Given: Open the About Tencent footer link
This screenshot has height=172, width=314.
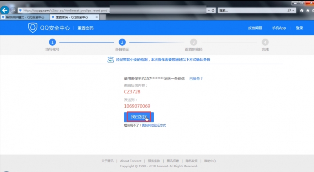Looking at the screenshot, I should pyautogui.click(x=131, y=161).
